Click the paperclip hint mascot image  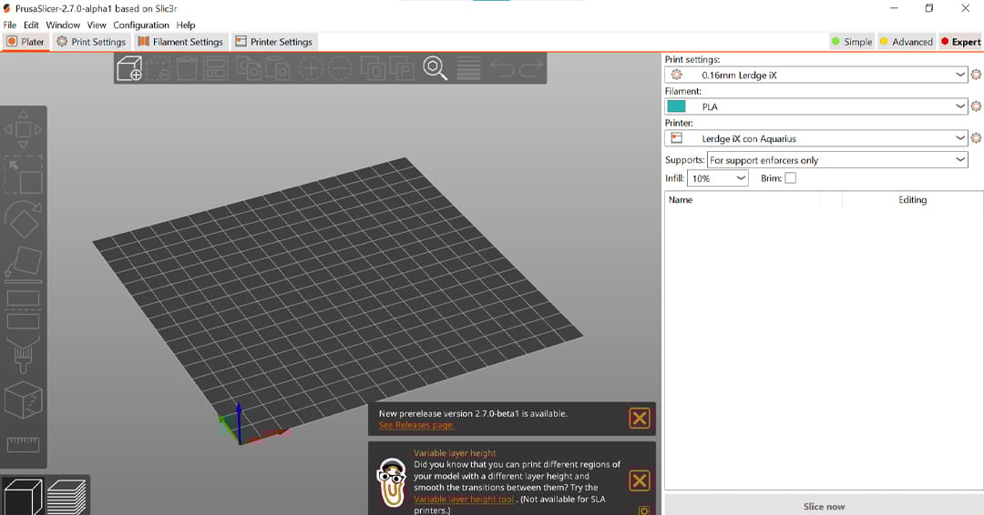[392, 482]
